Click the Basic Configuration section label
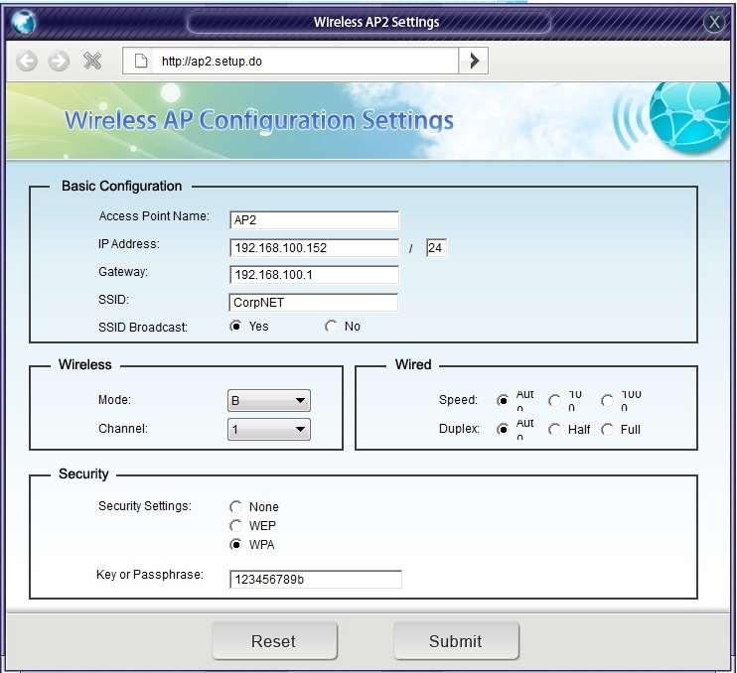Screen dimensions: 737x673 click(x=122, y=186)
